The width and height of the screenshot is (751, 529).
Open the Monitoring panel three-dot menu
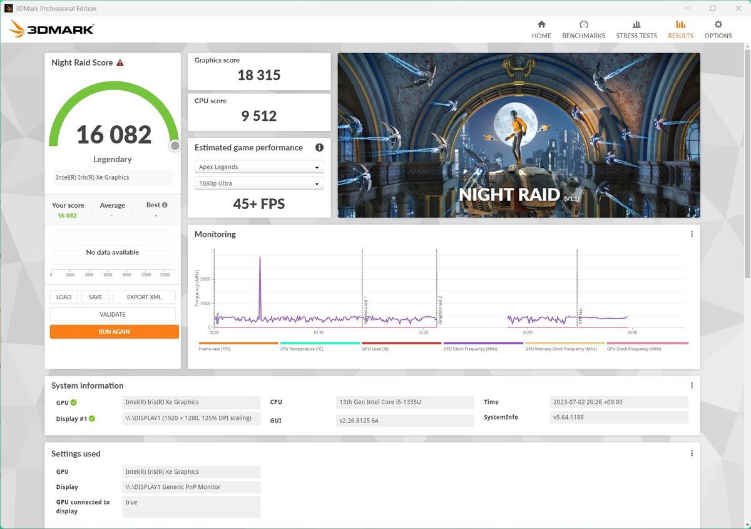point(692,234)
